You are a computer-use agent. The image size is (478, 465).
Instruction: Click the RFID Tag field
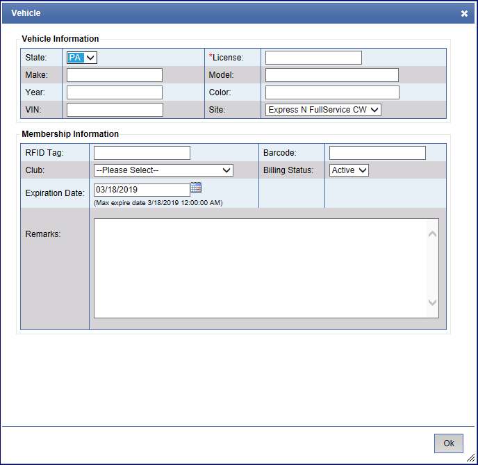pyautogui.click(x=142, y=153)
